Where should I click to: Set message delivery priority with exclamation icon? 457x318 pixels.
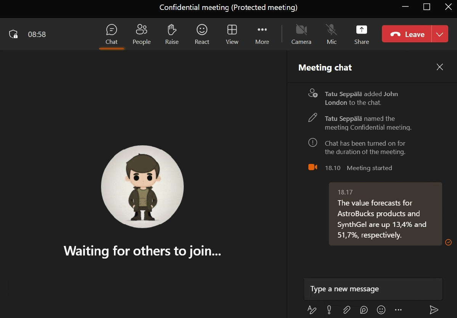tap(329, 310)
